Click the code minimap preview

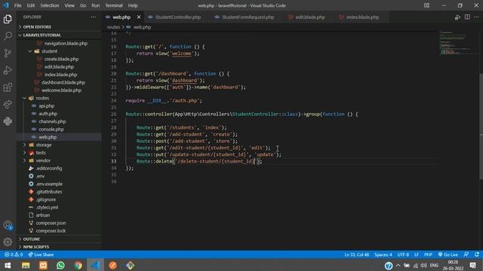coord(455,42)
